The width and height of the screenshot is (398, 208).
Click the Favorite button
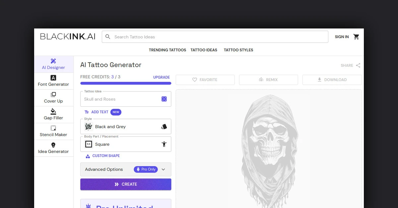(x=205, y=80)
